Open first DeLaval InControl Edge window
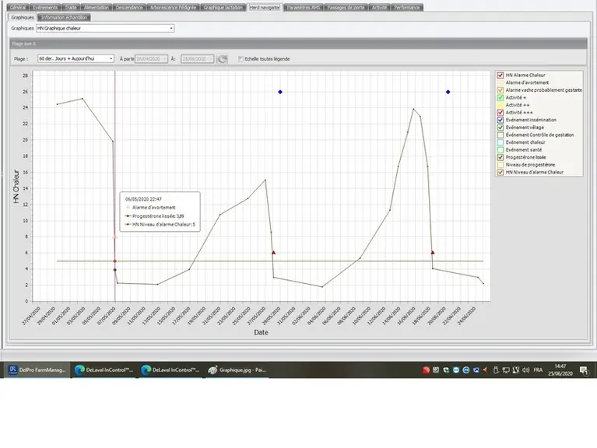Viewport: 597px width, 448px height. click(104, 369)
